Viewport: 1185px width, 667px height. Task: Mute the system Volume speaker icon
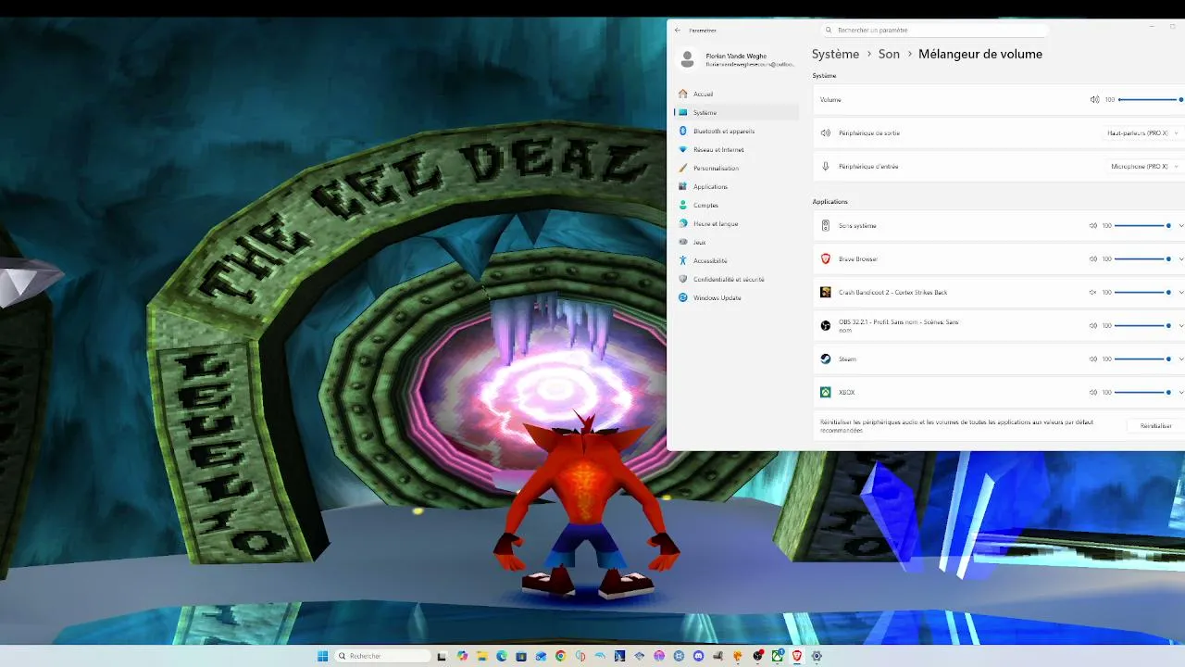[x=1094, y=99]
